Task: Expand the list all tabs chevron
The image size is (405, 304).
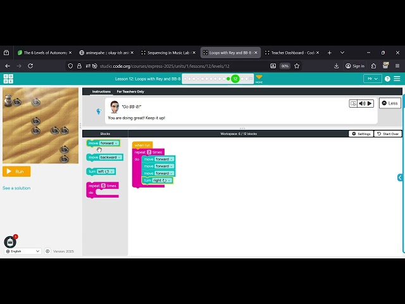Action: pos(342,53)
